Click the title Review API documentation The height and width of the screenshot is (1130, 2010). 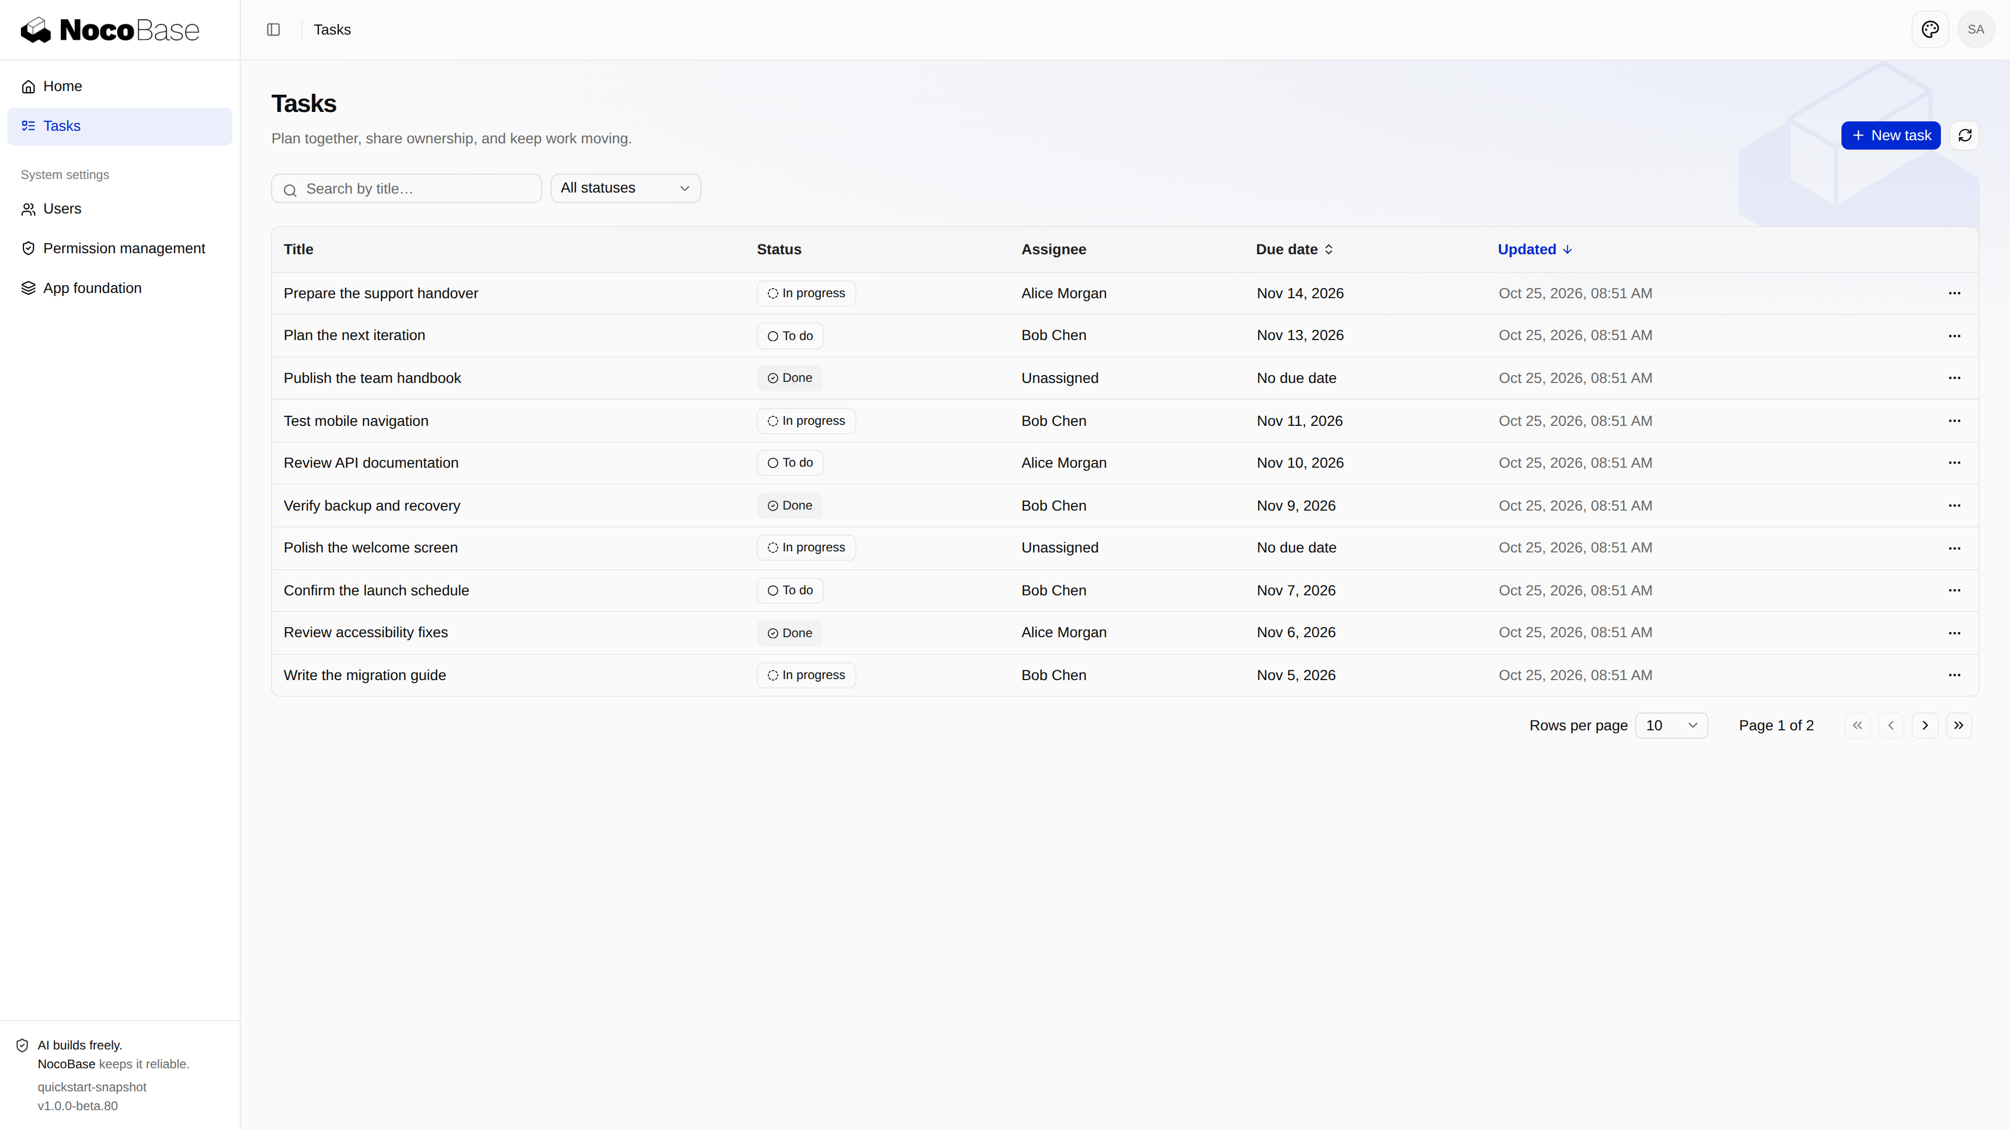(x=372, y=463)
